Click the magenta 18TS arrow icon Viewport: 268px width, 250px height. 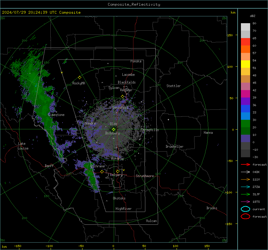coord(245,202)
